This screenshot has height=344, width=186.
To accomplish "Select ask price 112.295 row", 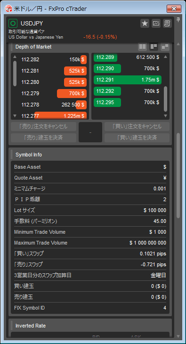I will 128,102.
